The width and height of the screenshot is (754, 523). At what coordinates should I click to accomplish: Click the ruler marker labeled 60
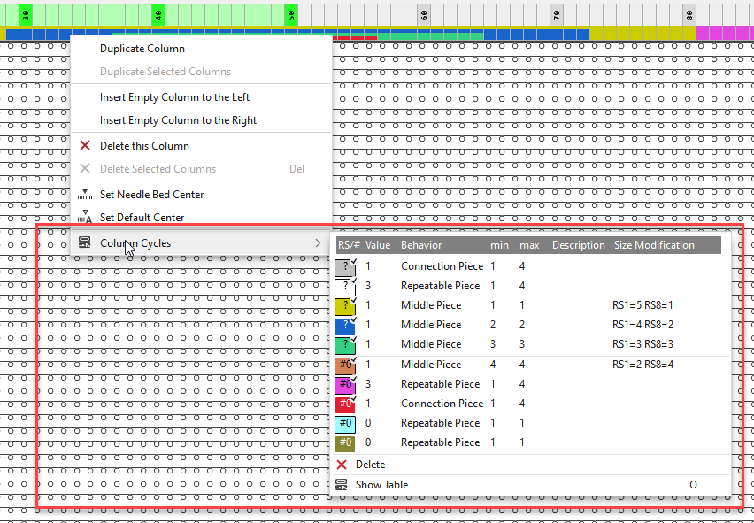(424, 15)
